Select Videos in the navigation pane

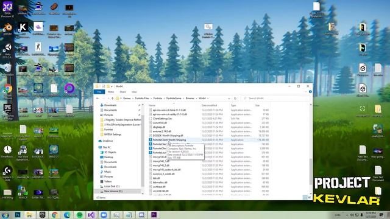tap(106, 181)
